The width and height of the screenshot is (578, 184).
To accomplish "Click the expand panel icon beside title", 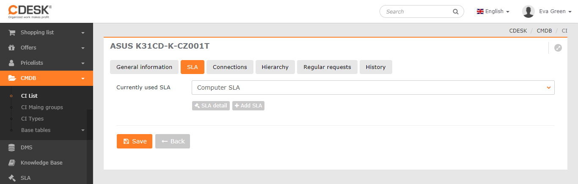I will click(x=558, y=48).
